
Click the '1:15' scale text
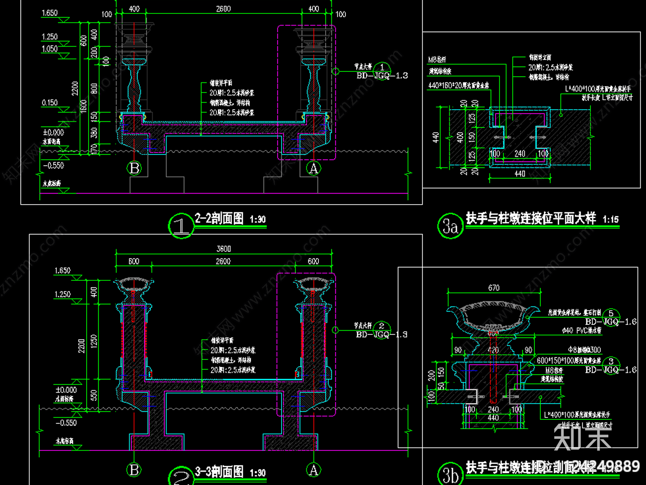[x=611, y=219]
